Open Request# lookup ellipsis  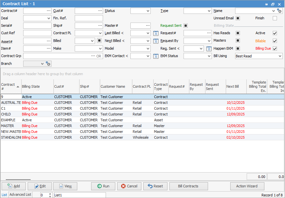pyautogui.click(x=209, y=33)
